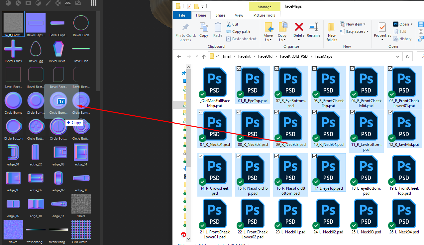The image size is (424, 245).
Task: Select the _OldManFullFaceMap.psd file
Action: (214, 87)
